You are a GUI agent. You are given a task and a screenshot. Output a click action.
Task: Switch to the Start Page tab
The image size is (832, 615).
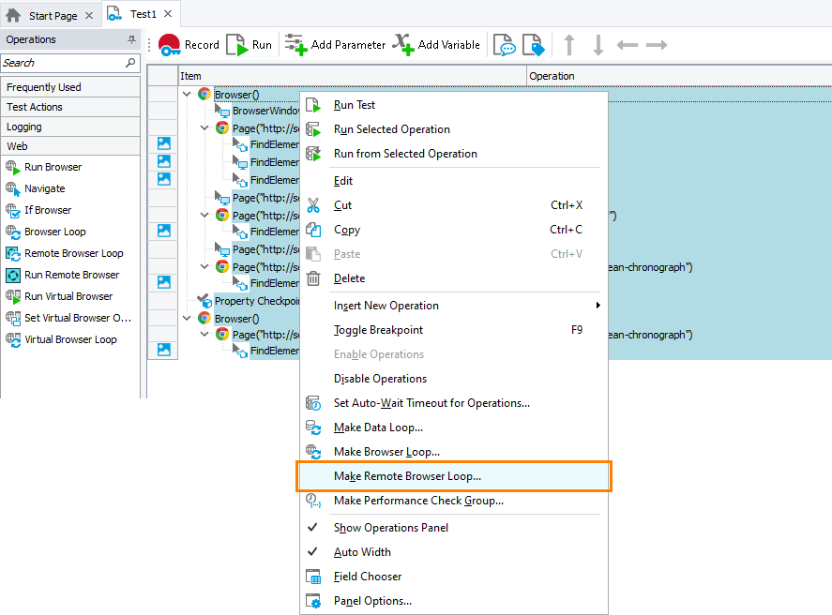(52, 16)
